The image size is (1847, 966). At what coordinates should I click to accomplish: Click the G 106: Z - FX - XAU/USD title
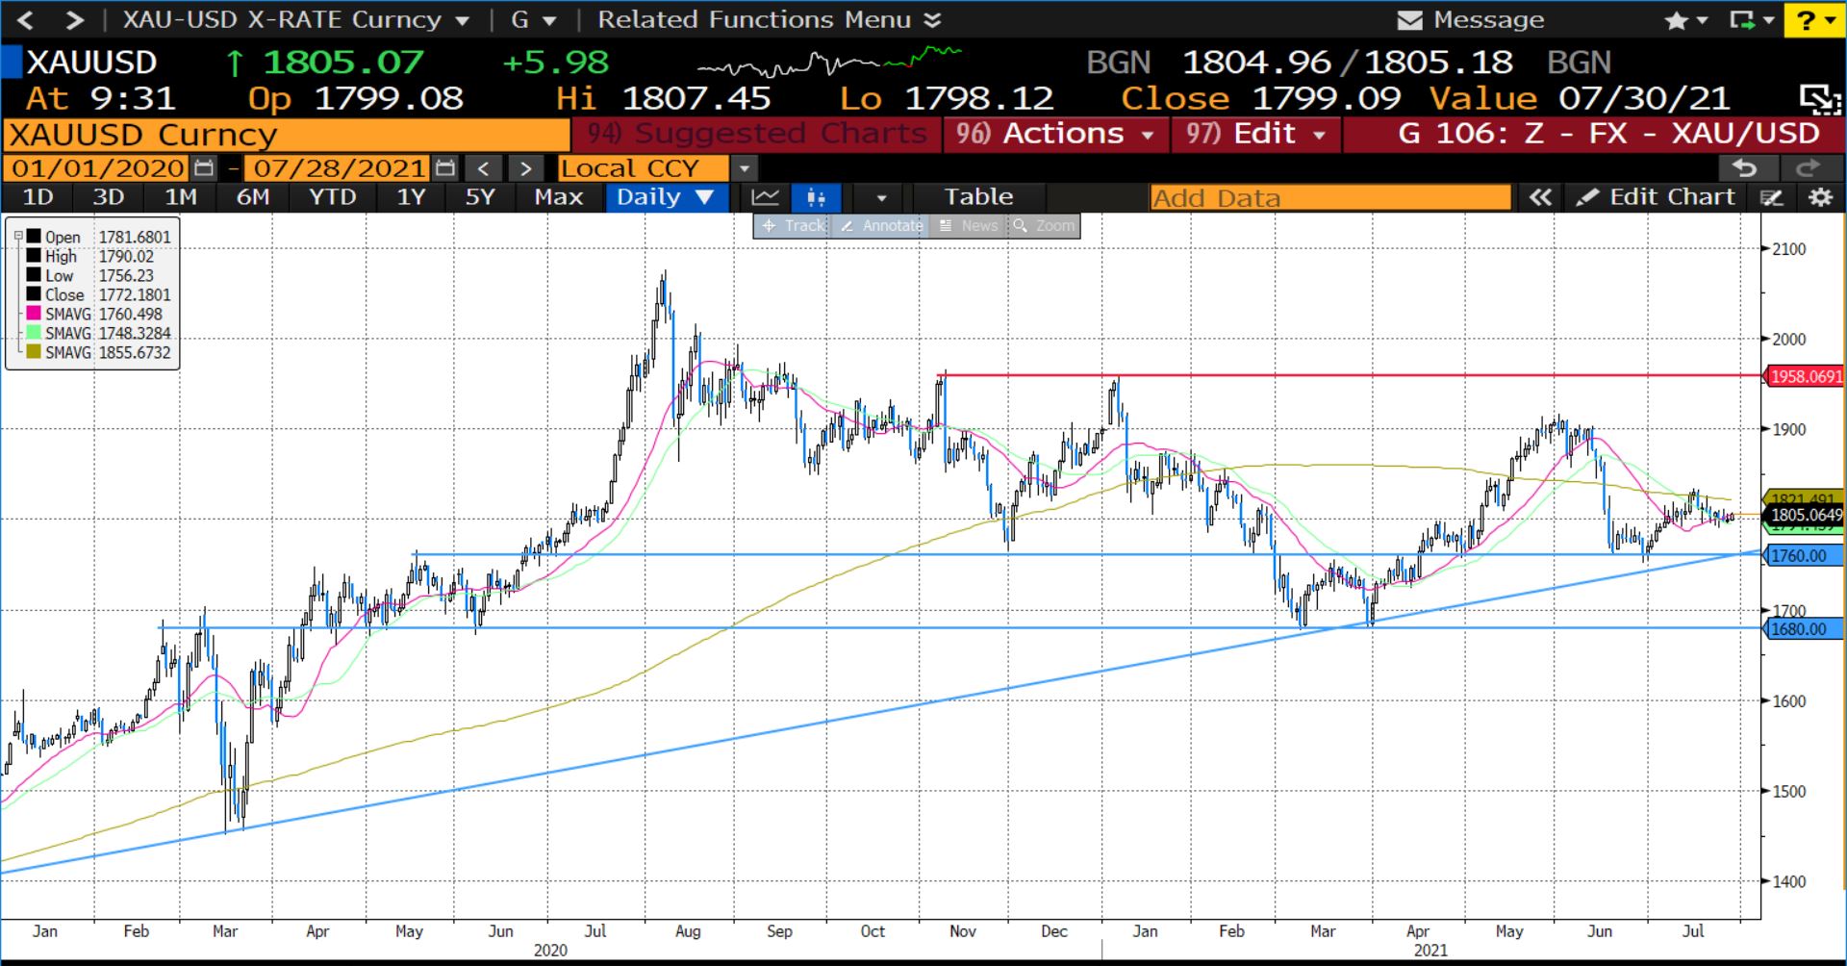pyautogui.click(x=1608, y=134)
